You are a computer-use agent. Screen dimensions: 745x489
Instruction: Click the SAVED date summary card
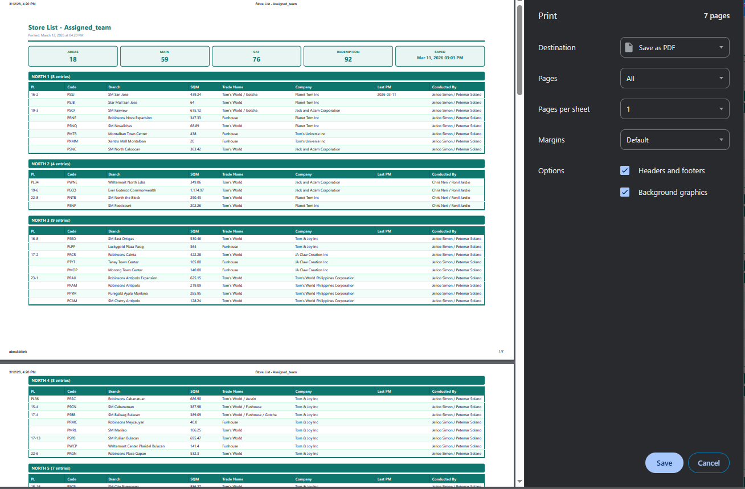[x=440, y=56]
